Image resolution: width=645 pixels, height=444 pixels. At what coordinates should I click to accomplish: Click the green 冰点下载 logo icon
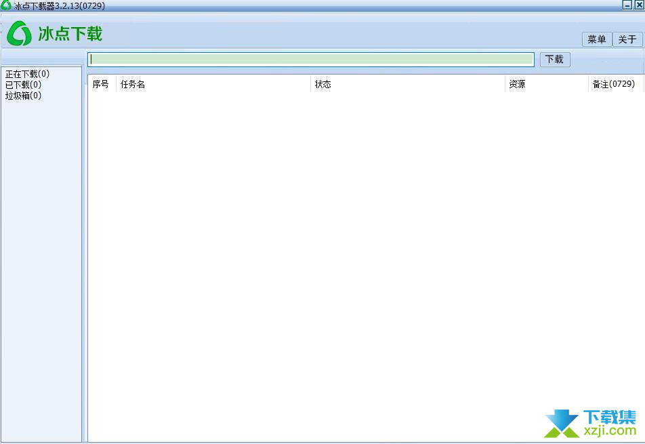(20, 33)
